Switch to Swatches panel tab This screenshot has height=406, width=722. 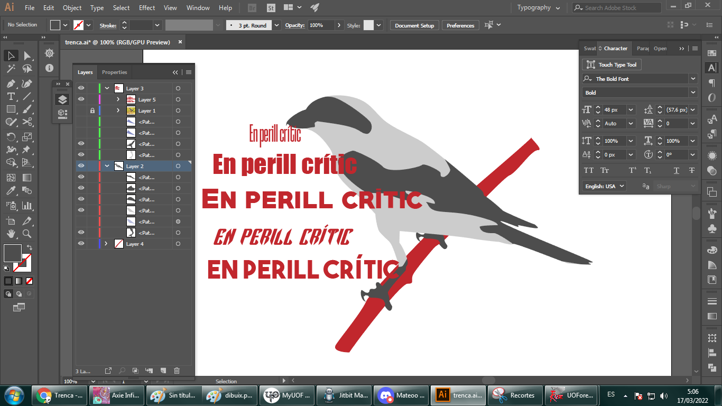[589, 48]
